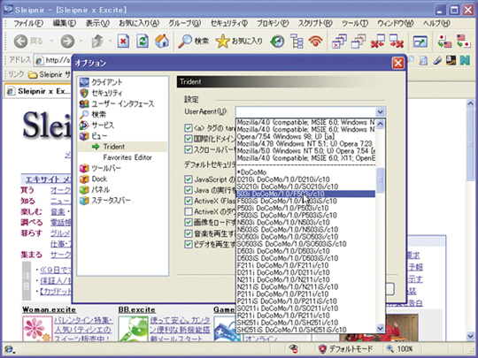The height and width of the screenshot is (358, 478).
Task: Toggle ActiveX (Flash) checkbox
Action: click(189, 201)
